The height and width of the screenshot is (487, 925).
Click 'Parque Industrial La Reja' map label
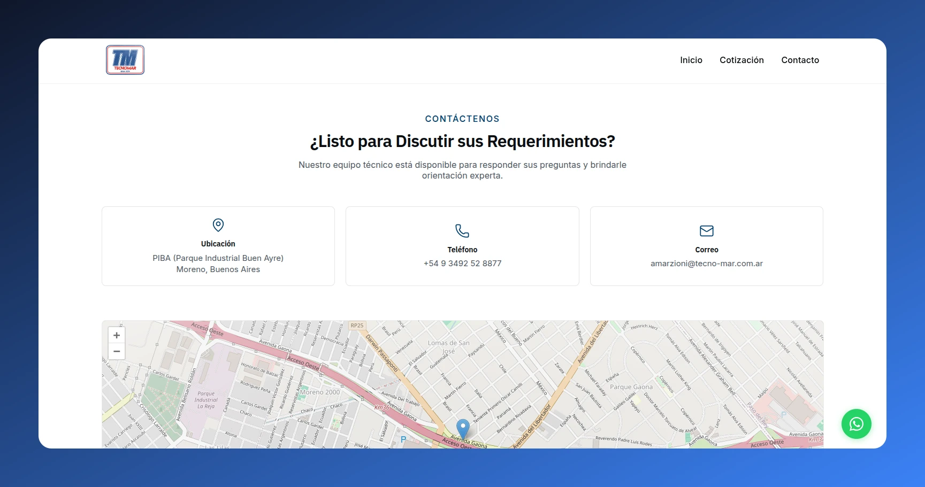206,400
